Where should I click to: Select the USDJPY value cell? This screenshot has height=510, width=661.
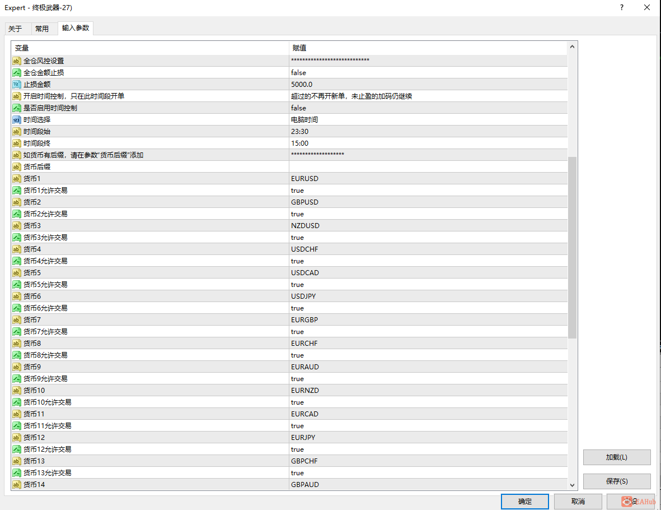[428, 296]
